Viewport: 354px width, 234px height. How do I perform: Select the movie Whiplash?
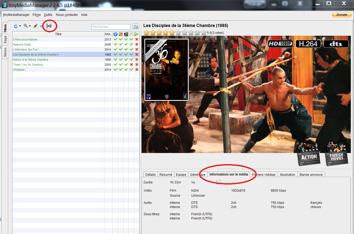tap(19, 70)
